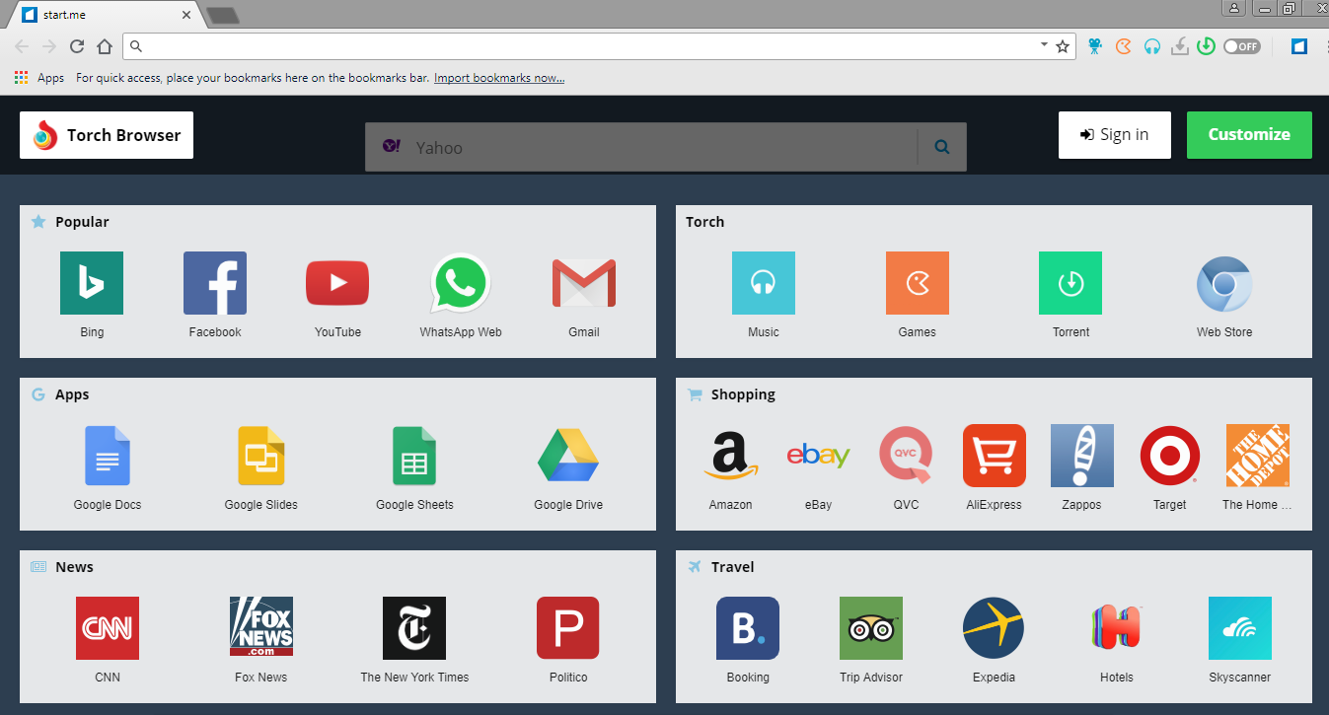Open the Music tile in Torch panel
The image size is (1329, 715).
pyautogui.click(x=764, y=295)
